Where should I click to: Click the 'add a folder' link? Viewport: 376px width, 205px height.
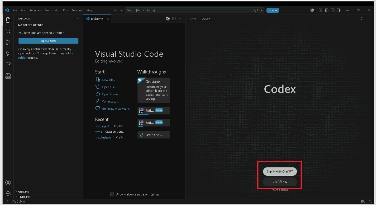point(46,56)
